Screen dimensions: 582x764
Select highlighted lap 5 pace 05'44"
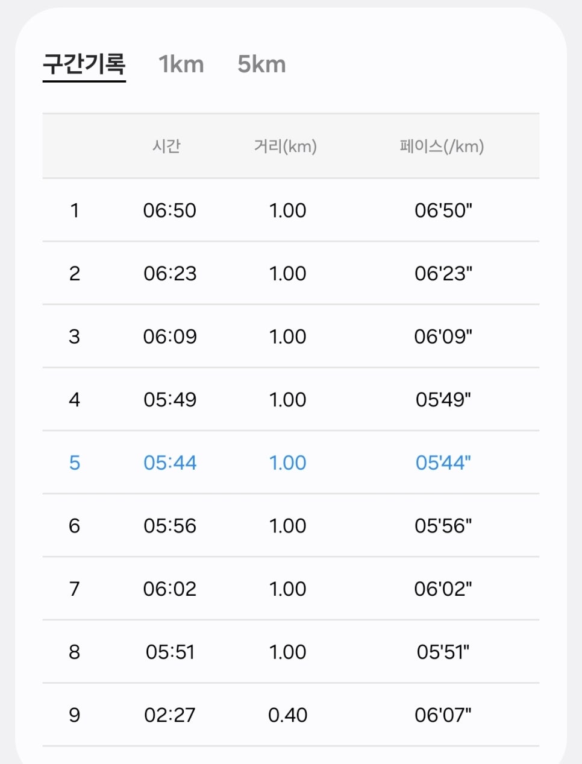click(x=443, y=463)
